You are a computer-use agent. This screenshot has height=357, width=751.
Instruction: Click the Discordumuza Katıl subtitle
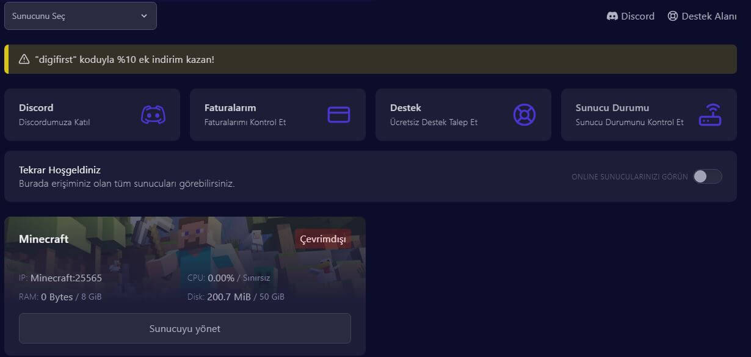(x=54, y=122)
